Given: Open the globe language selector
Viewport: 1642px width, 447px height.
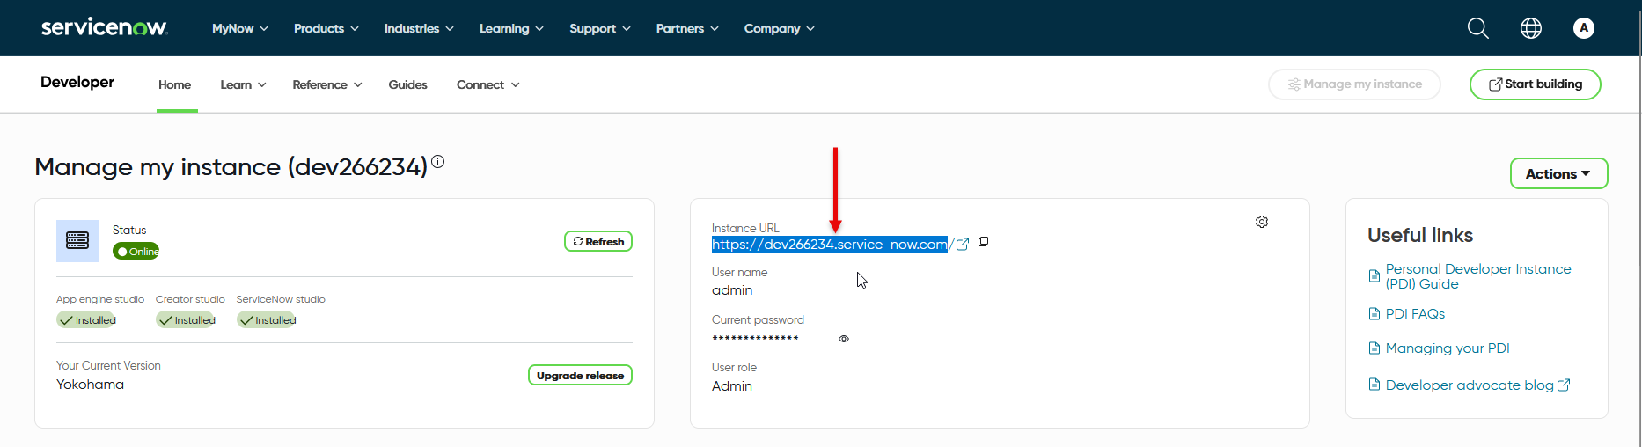Looking at the screenshot, I should [1530, 28].
